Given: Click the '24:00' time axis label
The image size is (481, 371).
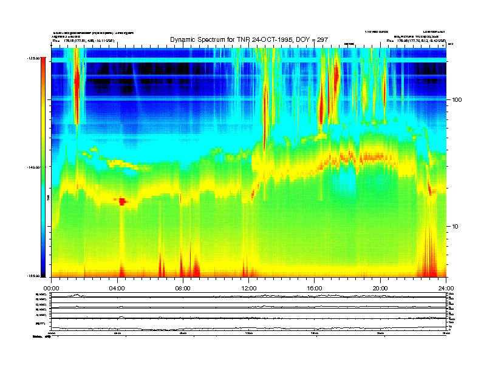Looking at the screenshot, I should point(446,289).
